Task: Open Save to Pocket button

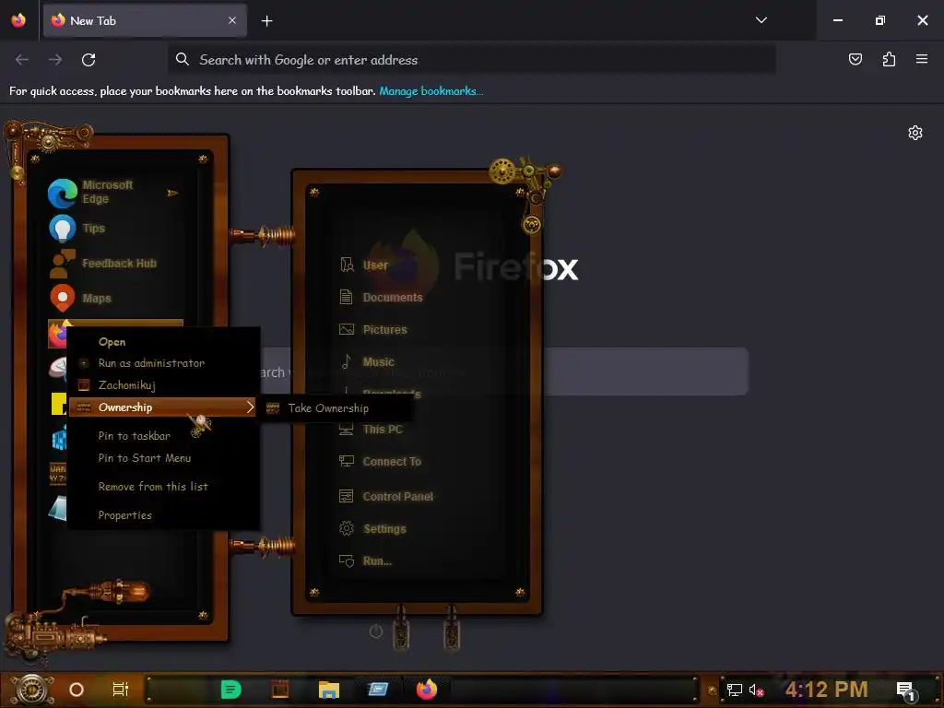Action: 855,59
